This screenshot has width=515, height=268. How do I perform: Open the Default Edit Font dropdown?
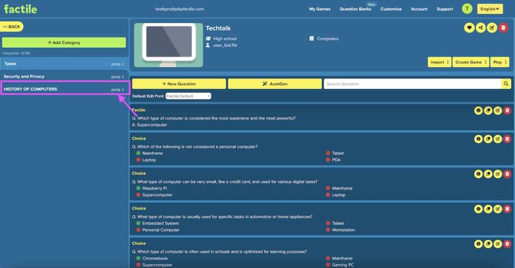188,96
